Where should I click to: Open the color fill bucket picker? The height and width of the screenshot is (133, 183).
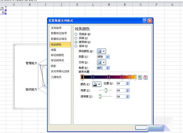click(97, 84)
